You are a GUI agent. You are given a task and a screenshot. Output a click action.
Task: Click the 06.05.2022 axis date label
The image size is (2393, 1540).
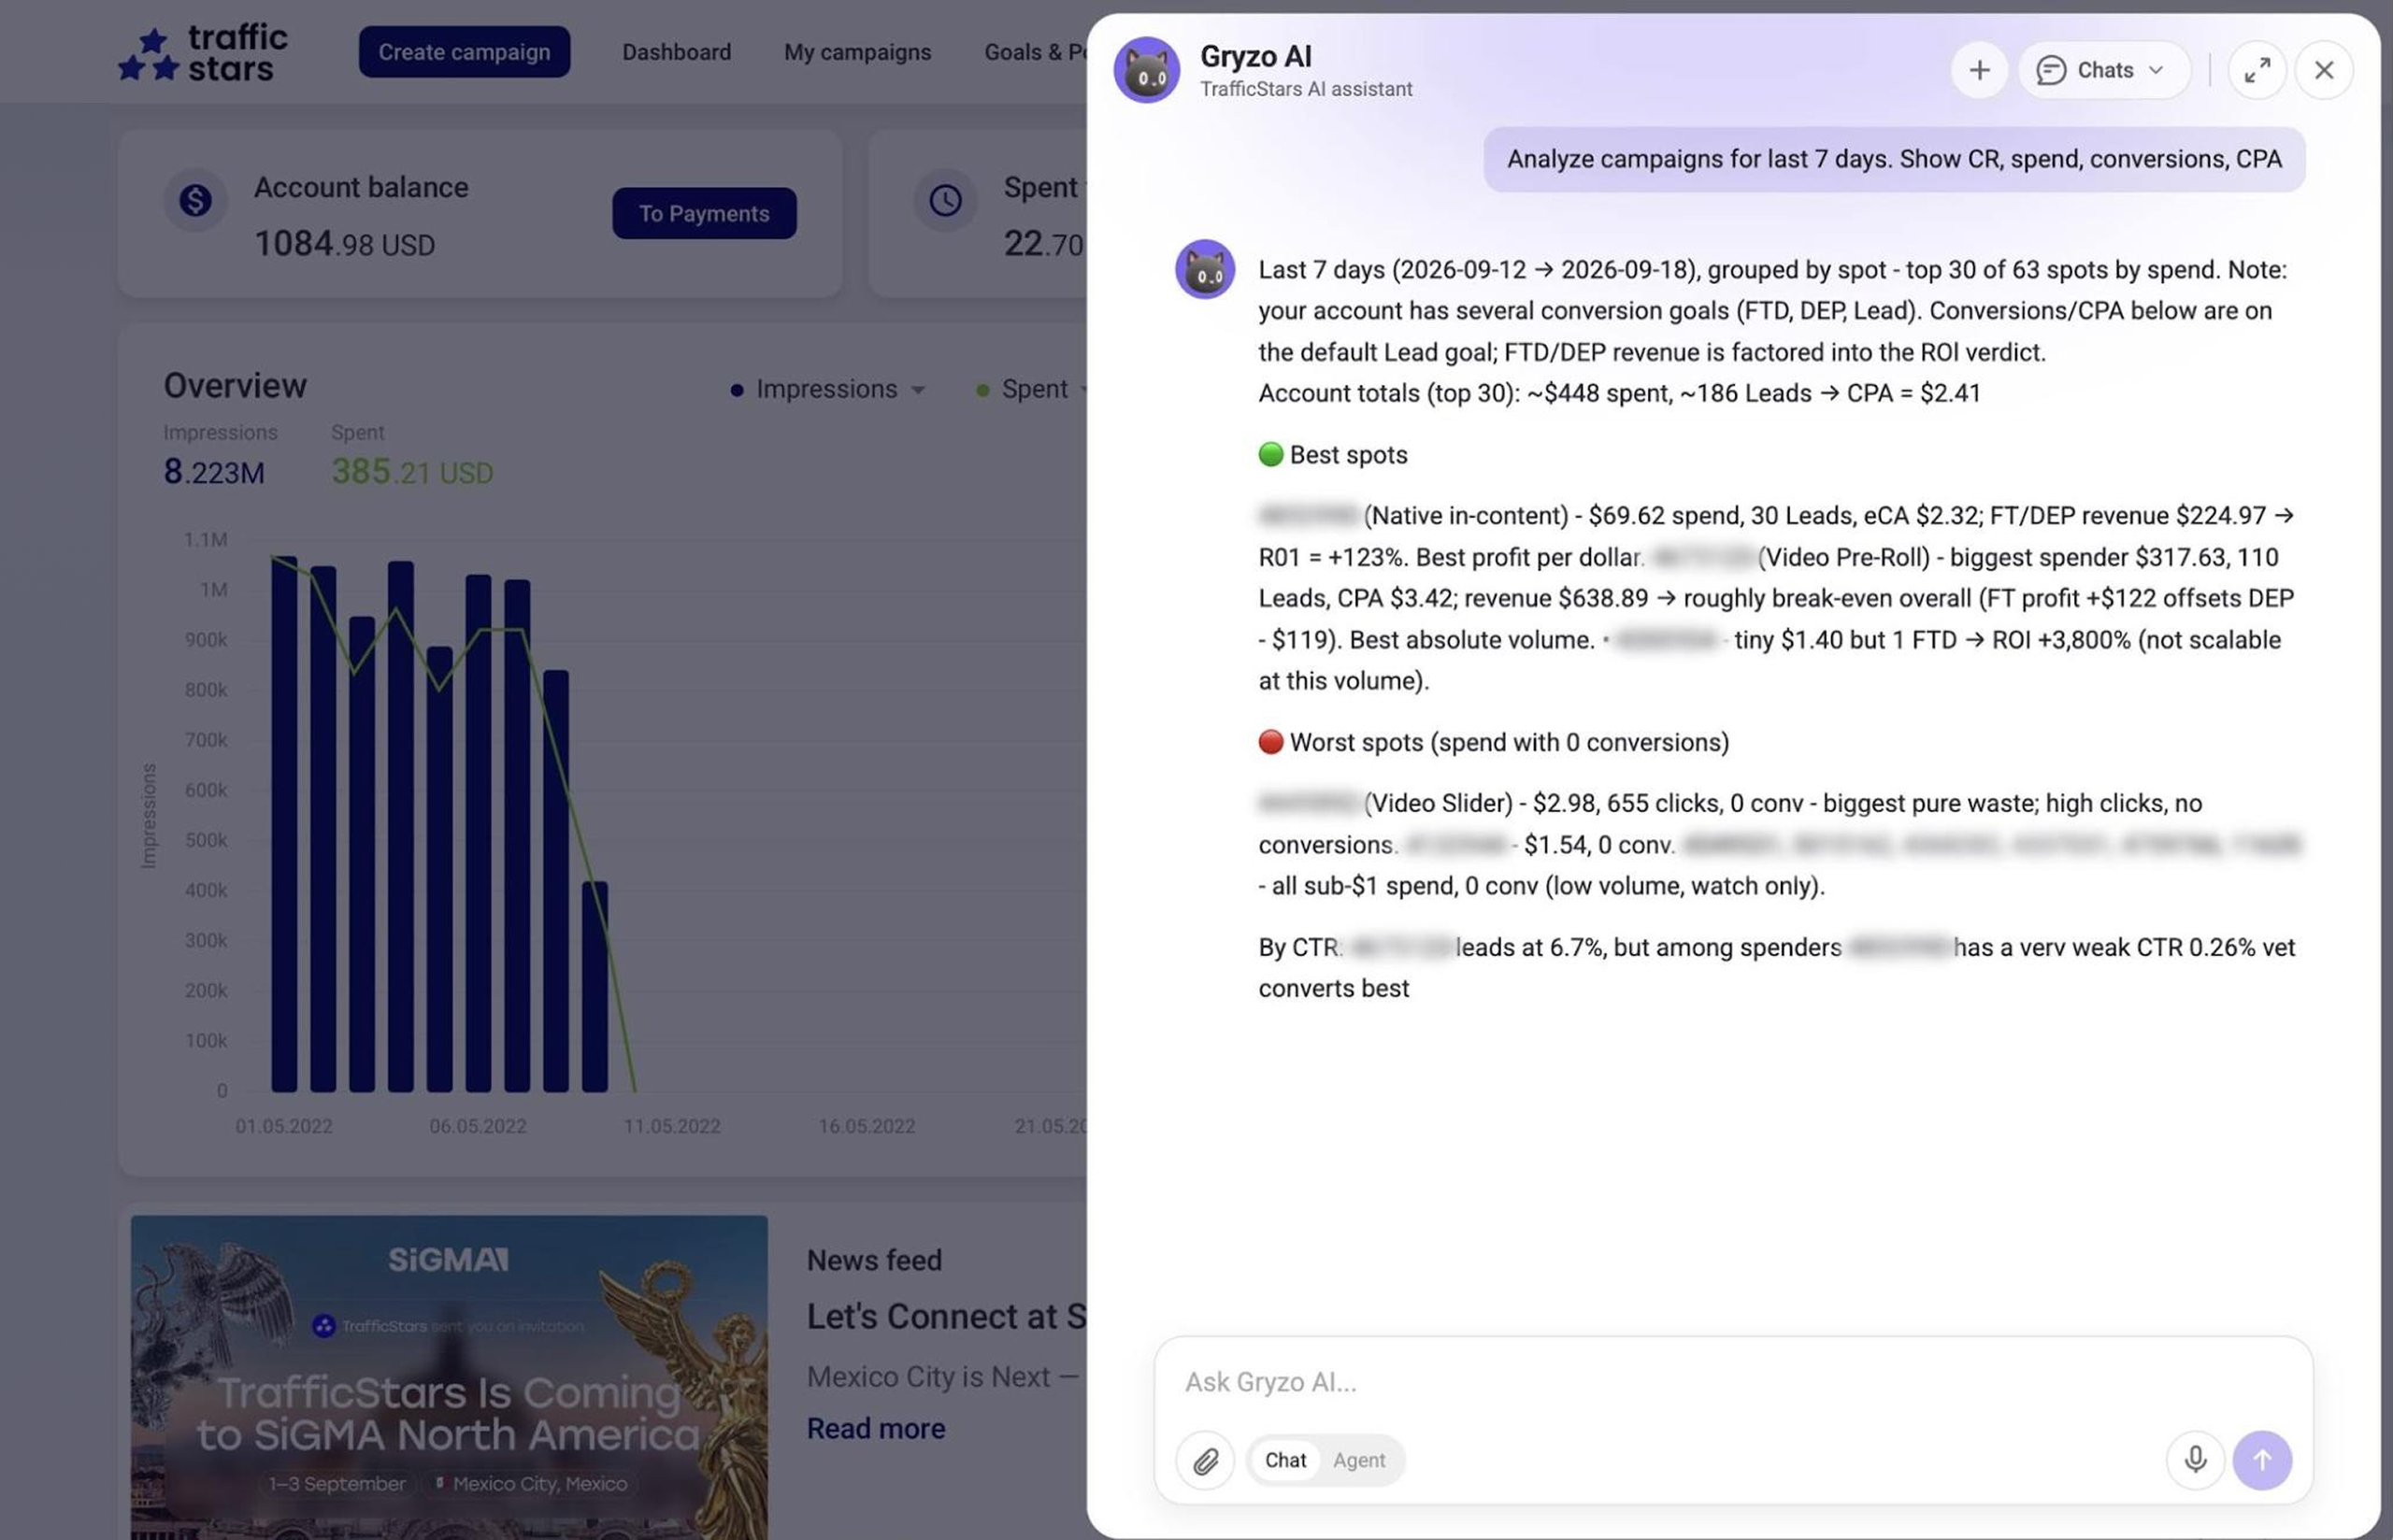(478, 1126)
